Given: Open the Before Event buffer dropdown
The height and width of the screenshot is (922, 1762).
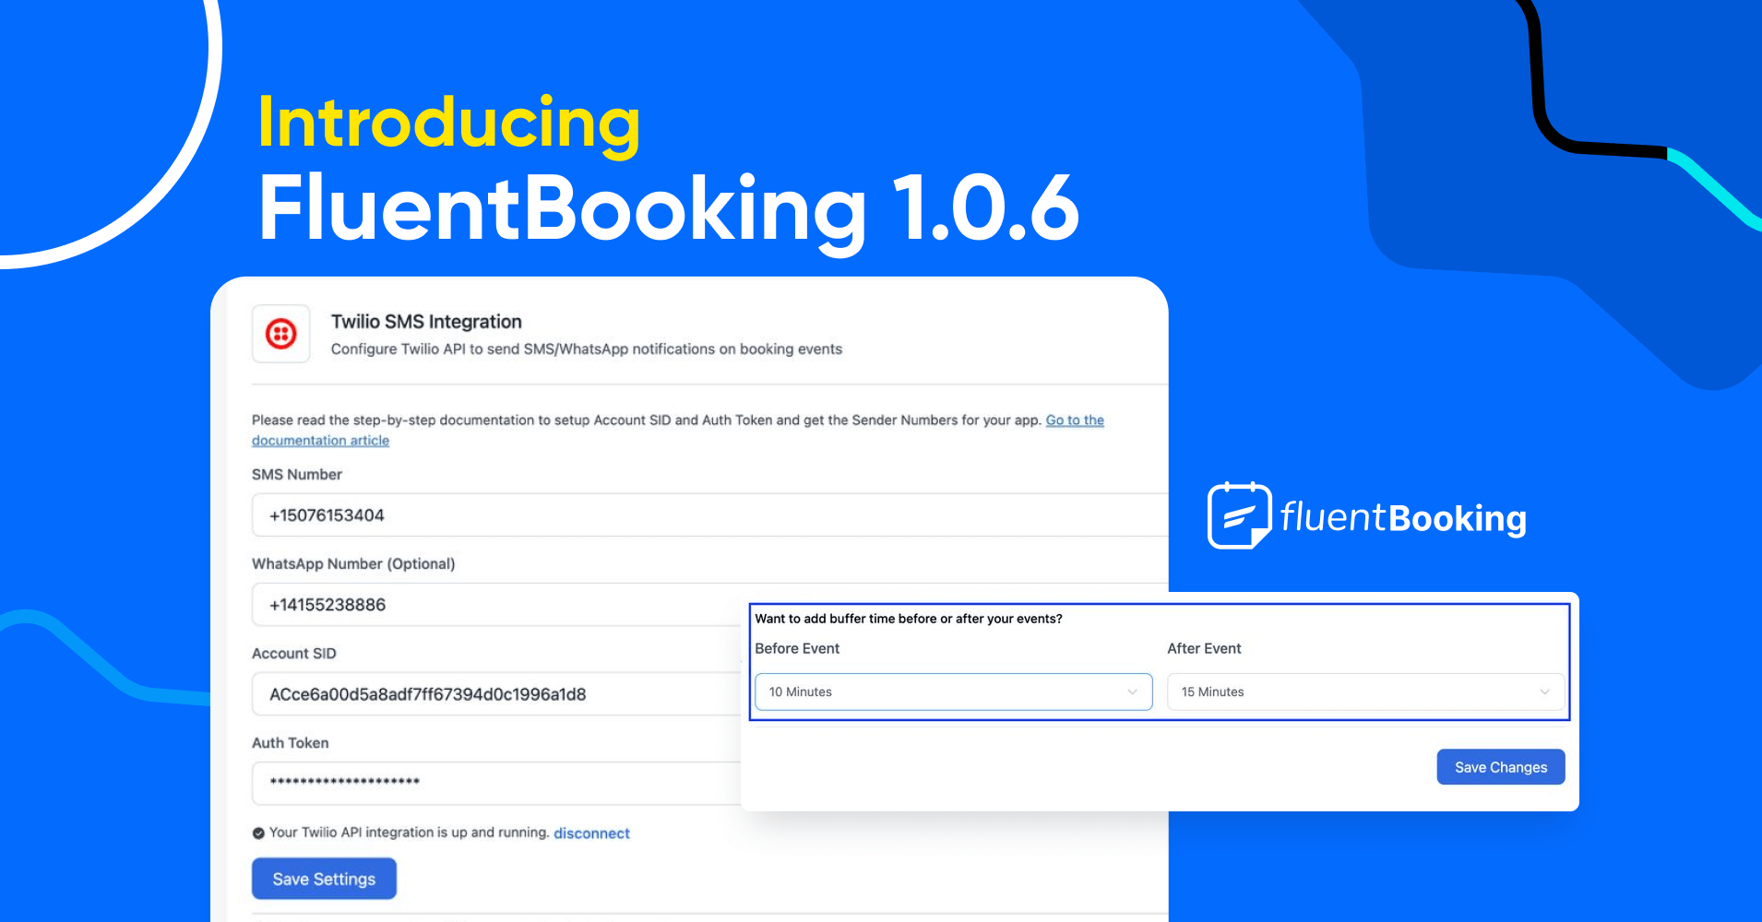Looking at the screenshot, I should click(x=954, y=691).
